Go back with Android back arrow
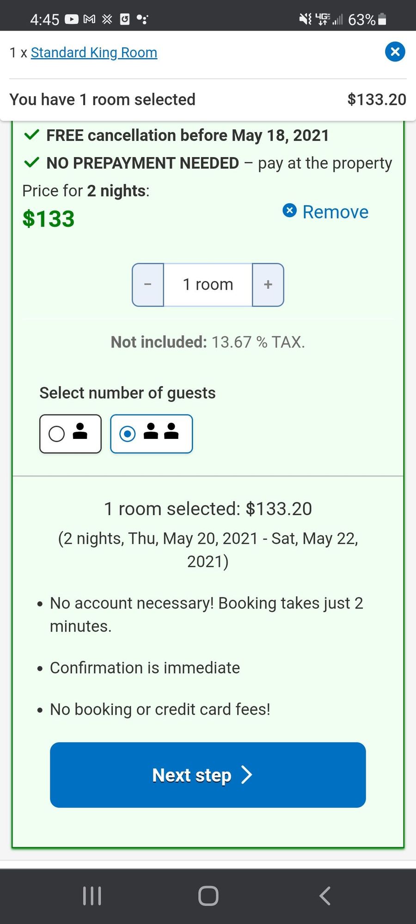The image size is (416, 924). pyautogui.click(x=325, y=896)
